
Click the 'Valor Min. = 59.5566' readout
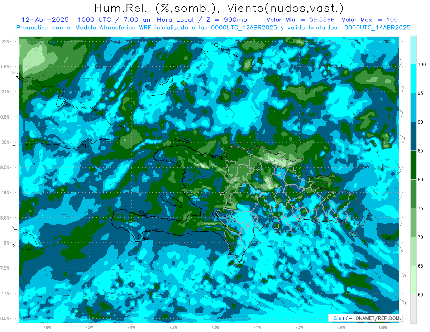tap(301, 20)
